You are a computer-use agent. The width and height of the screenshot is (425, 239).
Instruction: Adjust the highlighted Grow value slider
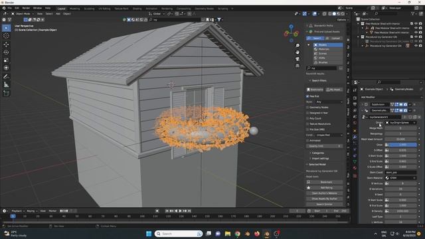pos(402,145)
